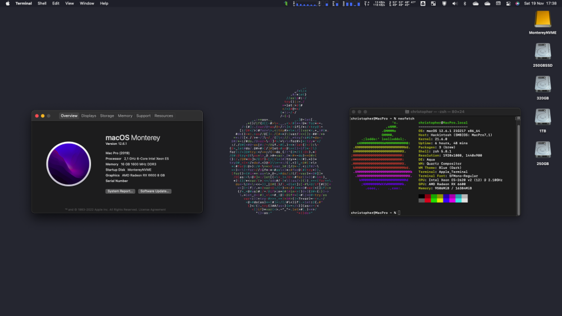562x316 pixels.
Task: Click the 'Mac Pro (2019)' text
Action: [117, 153]
